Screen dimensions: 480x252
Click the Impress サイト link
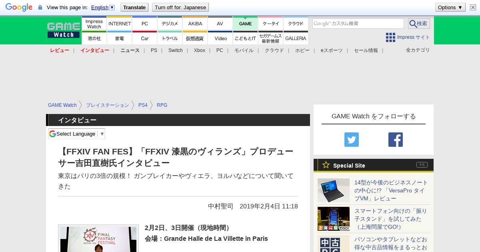coord(413,37)
